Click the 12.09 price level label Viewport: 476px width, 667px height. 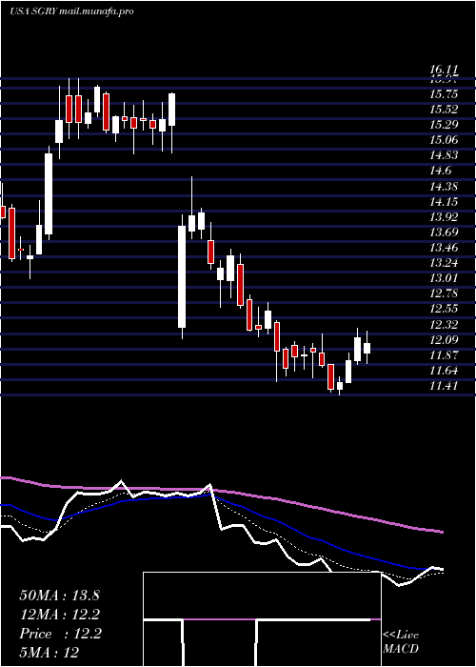(444, 340)
